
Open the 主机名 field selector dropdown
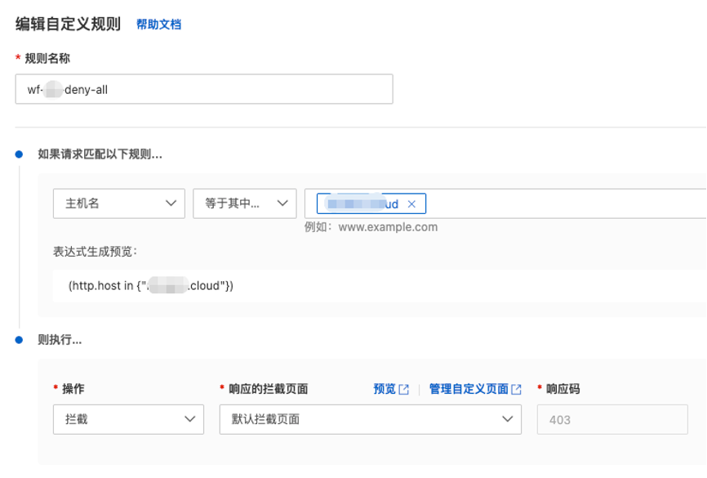118,203
